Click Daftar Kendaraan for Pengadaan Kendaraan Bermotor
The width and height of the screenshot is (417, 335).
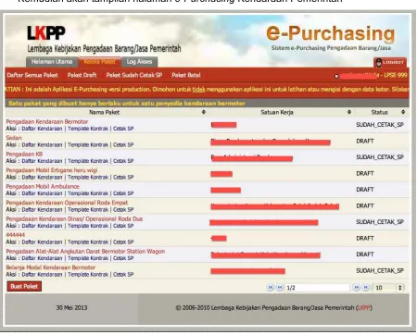pyautogui.click(x=42, y=129)
